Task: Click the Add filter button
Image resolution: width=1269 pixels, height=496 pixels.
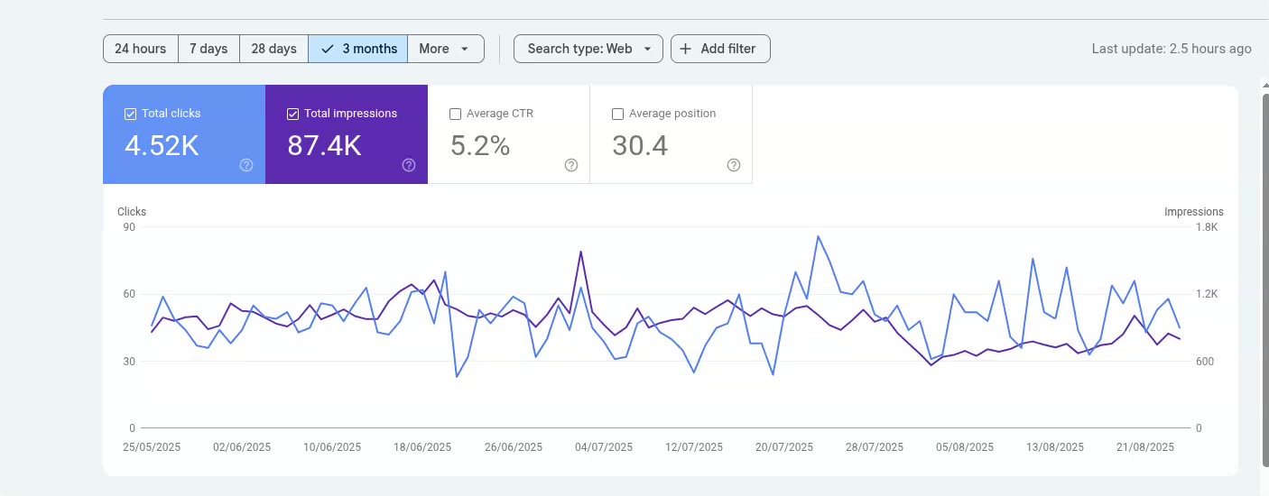Action: point(720,49)
